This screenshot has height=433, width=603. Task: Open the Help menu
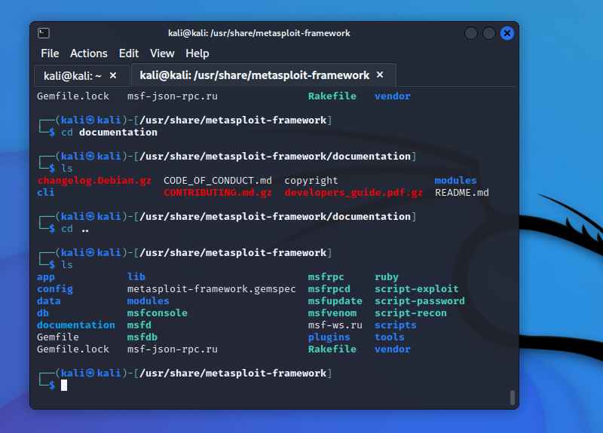(197, 53)
